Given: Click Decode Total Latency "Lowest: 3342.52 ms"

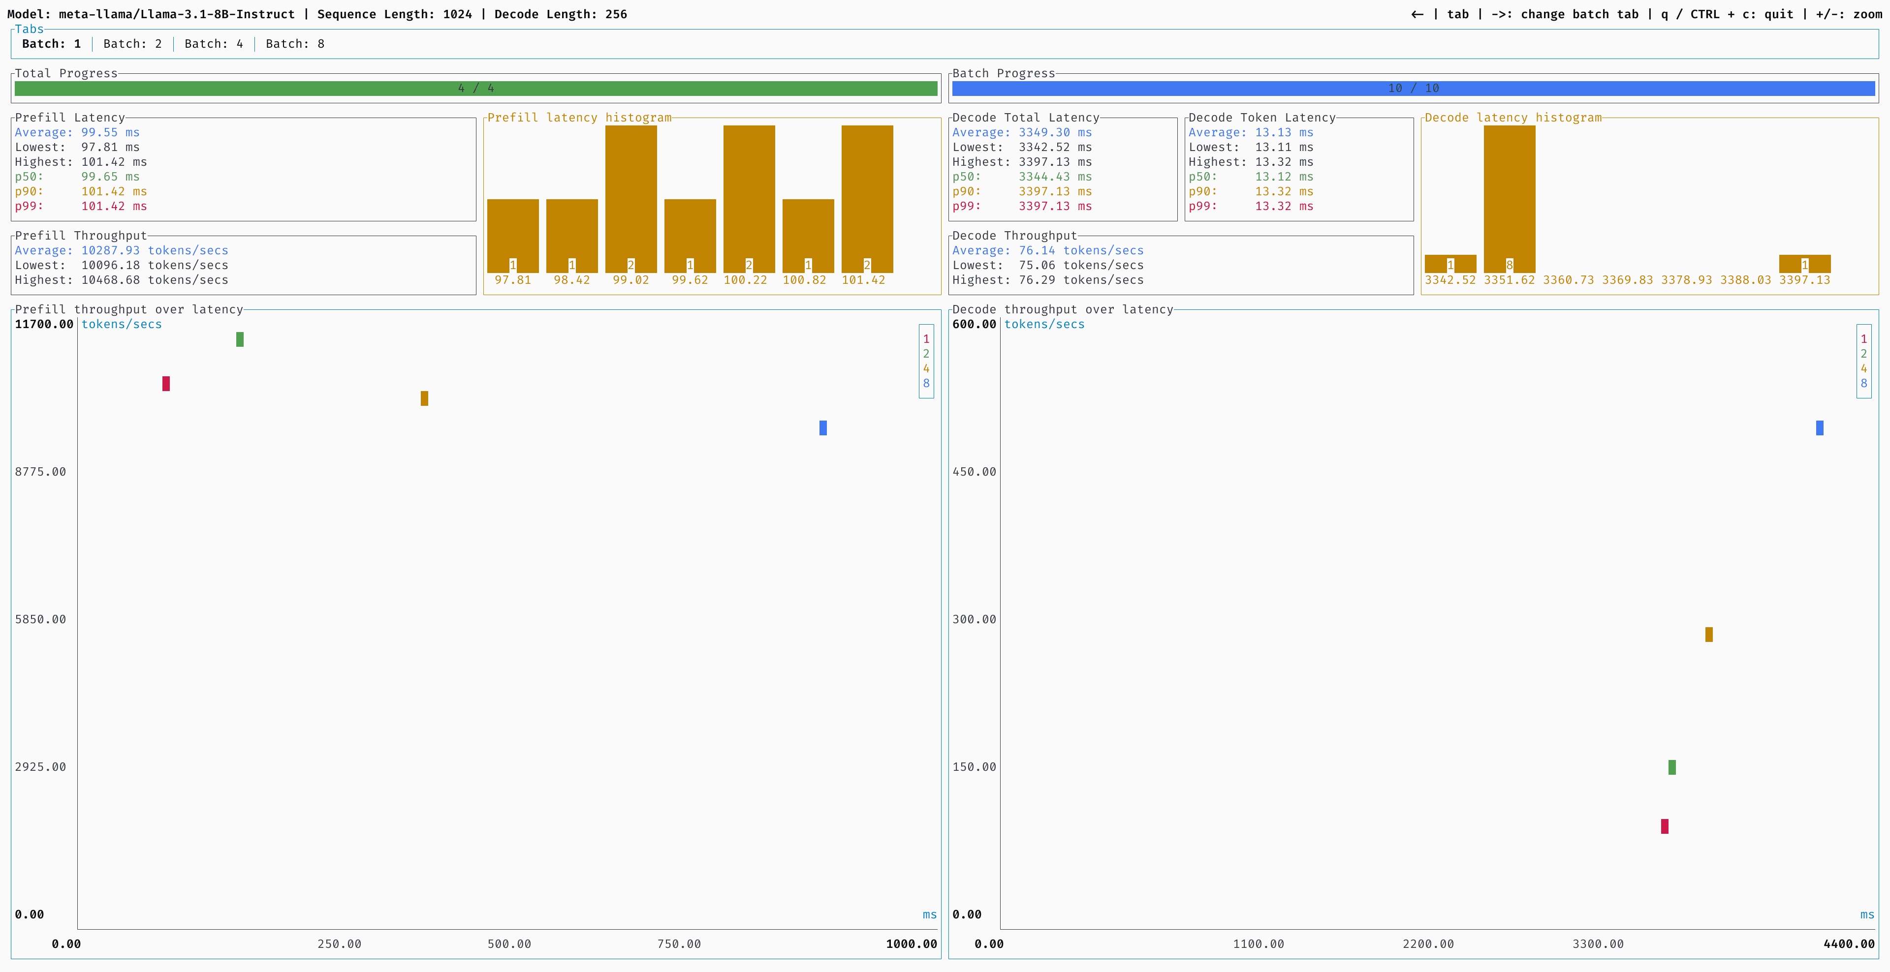Looking at the screenshot, I should click(x=1022, y=148).
